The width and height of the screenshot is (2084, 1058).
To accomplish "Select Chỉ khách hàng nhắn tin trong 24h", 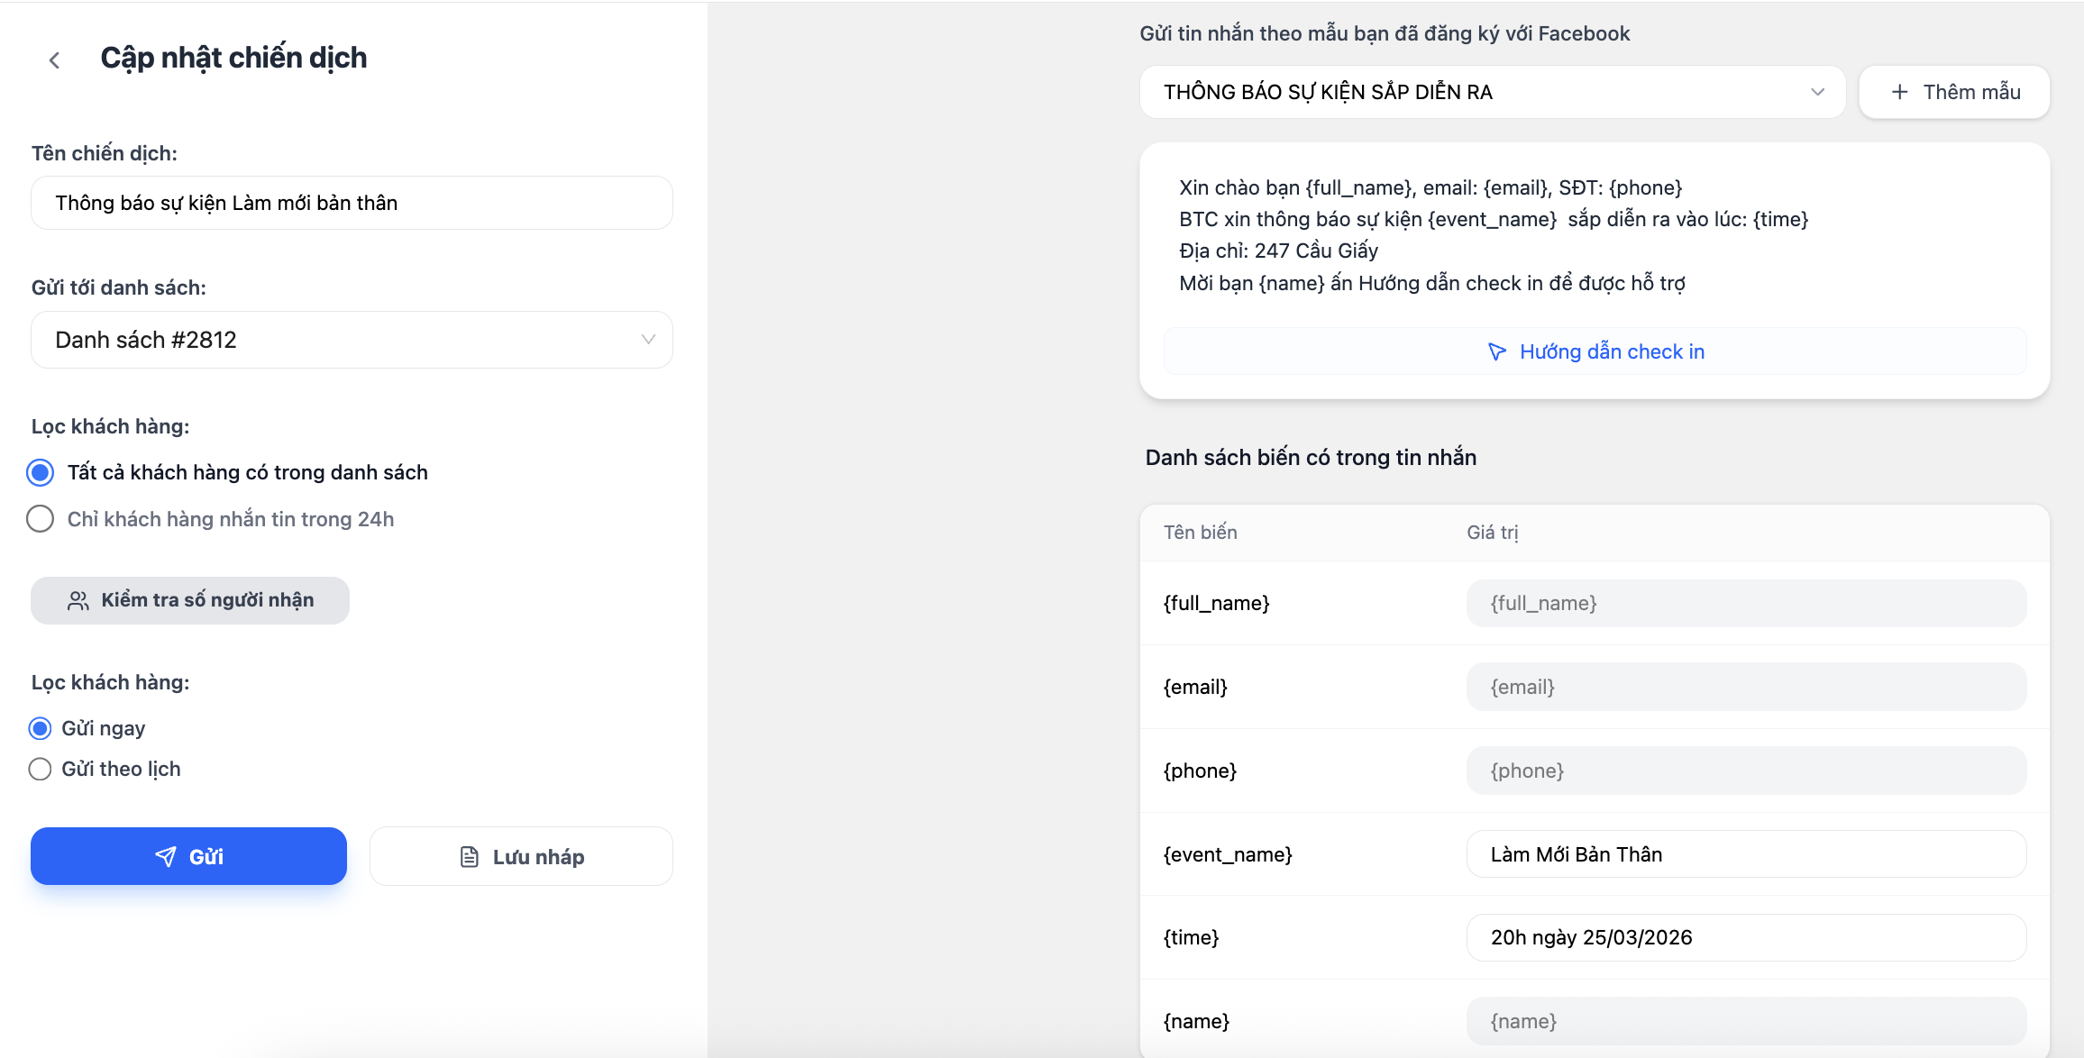I will coord(41,519).
